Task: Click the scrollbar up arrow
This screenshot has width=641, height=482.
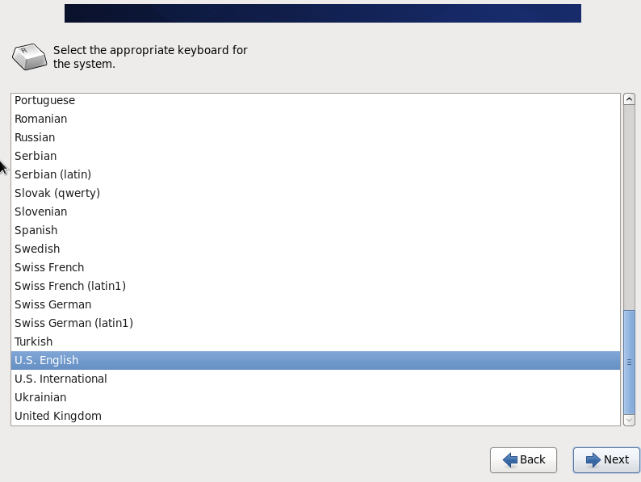Action: (x=629, y=99)
